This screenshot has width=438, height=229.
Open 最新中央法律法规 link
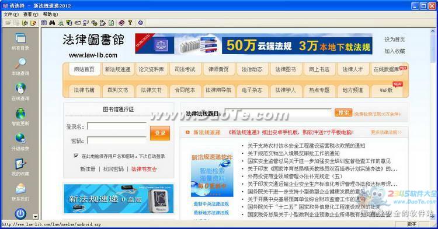[x=211, y=204]
